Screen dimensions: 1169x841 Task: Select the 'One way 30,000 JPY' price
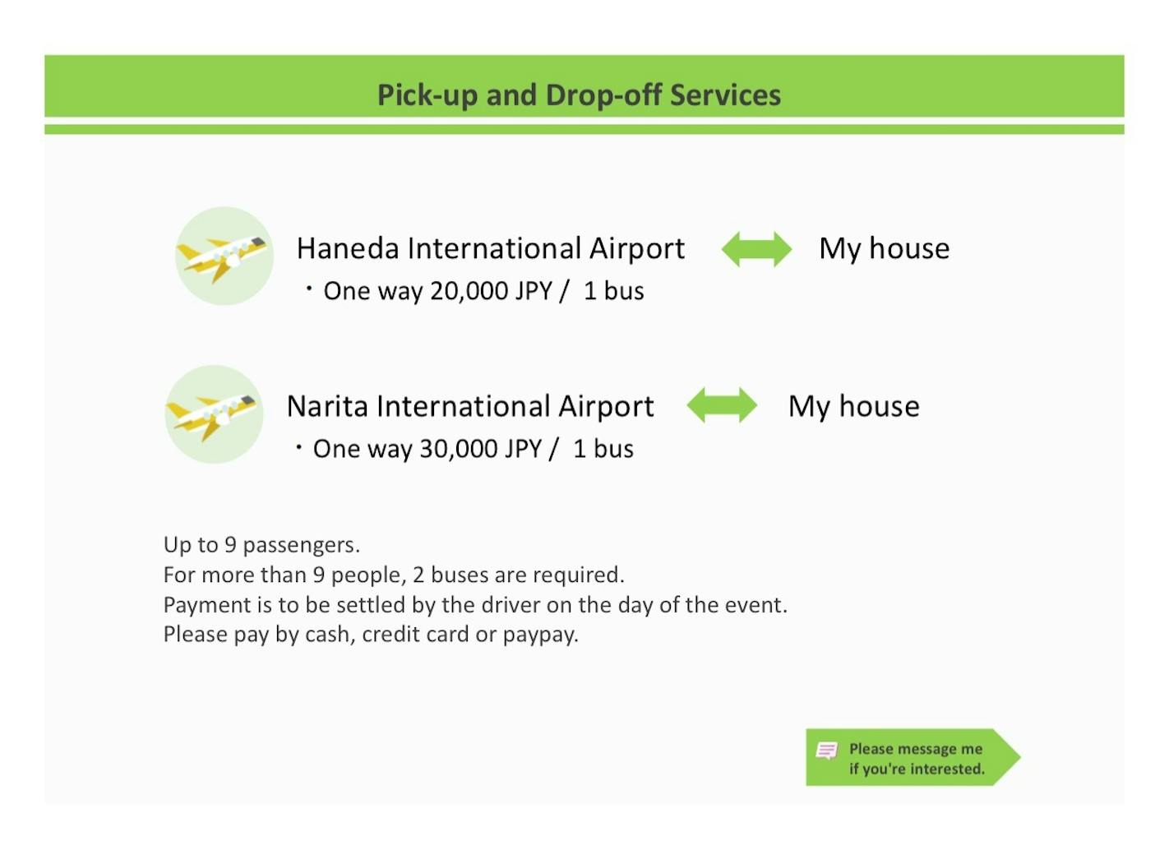[427, 449]
